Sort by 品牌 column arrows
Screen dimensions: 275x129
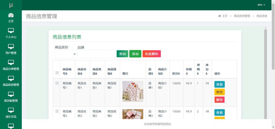(152, 74)
